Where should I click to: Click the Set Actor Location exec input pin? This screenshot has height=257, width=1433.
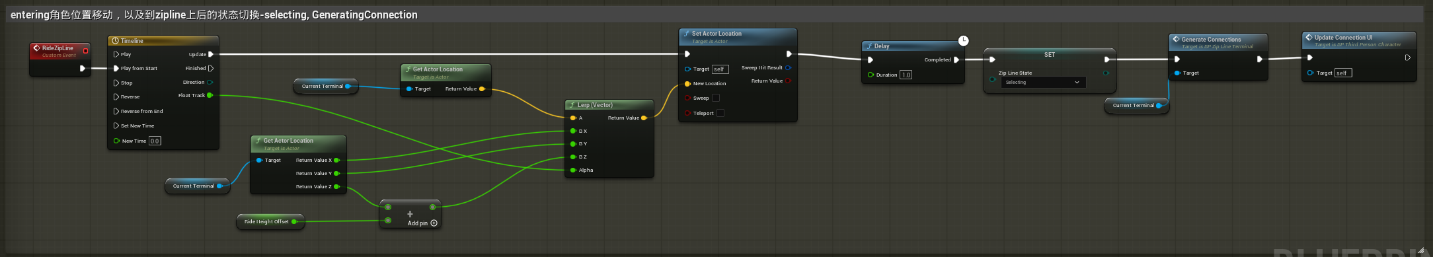[687, 54]
